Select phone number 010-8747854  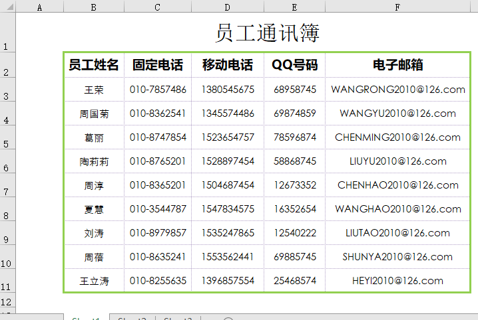click(158, 137)
